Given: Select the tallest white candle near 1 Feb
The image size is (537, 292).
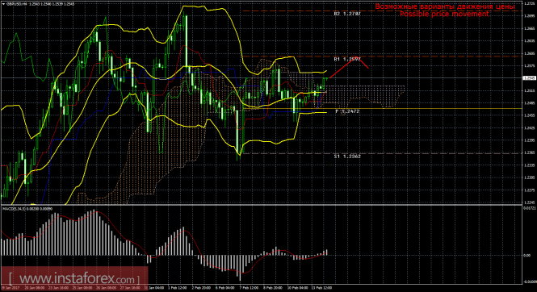Looking at the screenshot, I should tap(187, 41).
